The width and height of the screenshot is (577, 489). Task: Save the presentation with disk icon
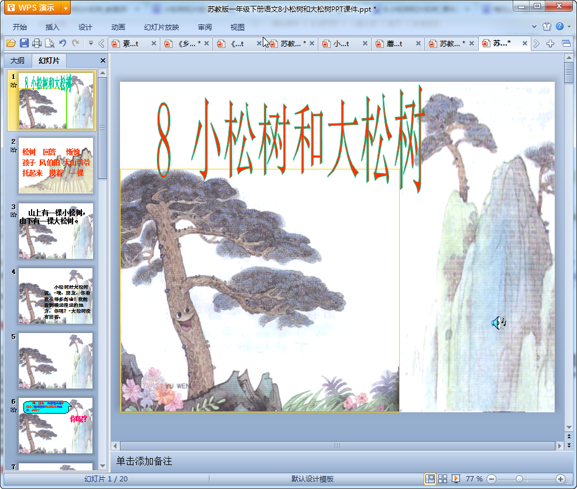tap(24, 43)
